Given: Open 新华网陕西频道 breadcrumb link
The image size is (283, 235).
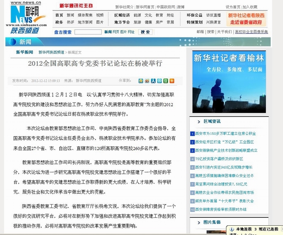Looking at the screenshot, I should click(51, 52).
